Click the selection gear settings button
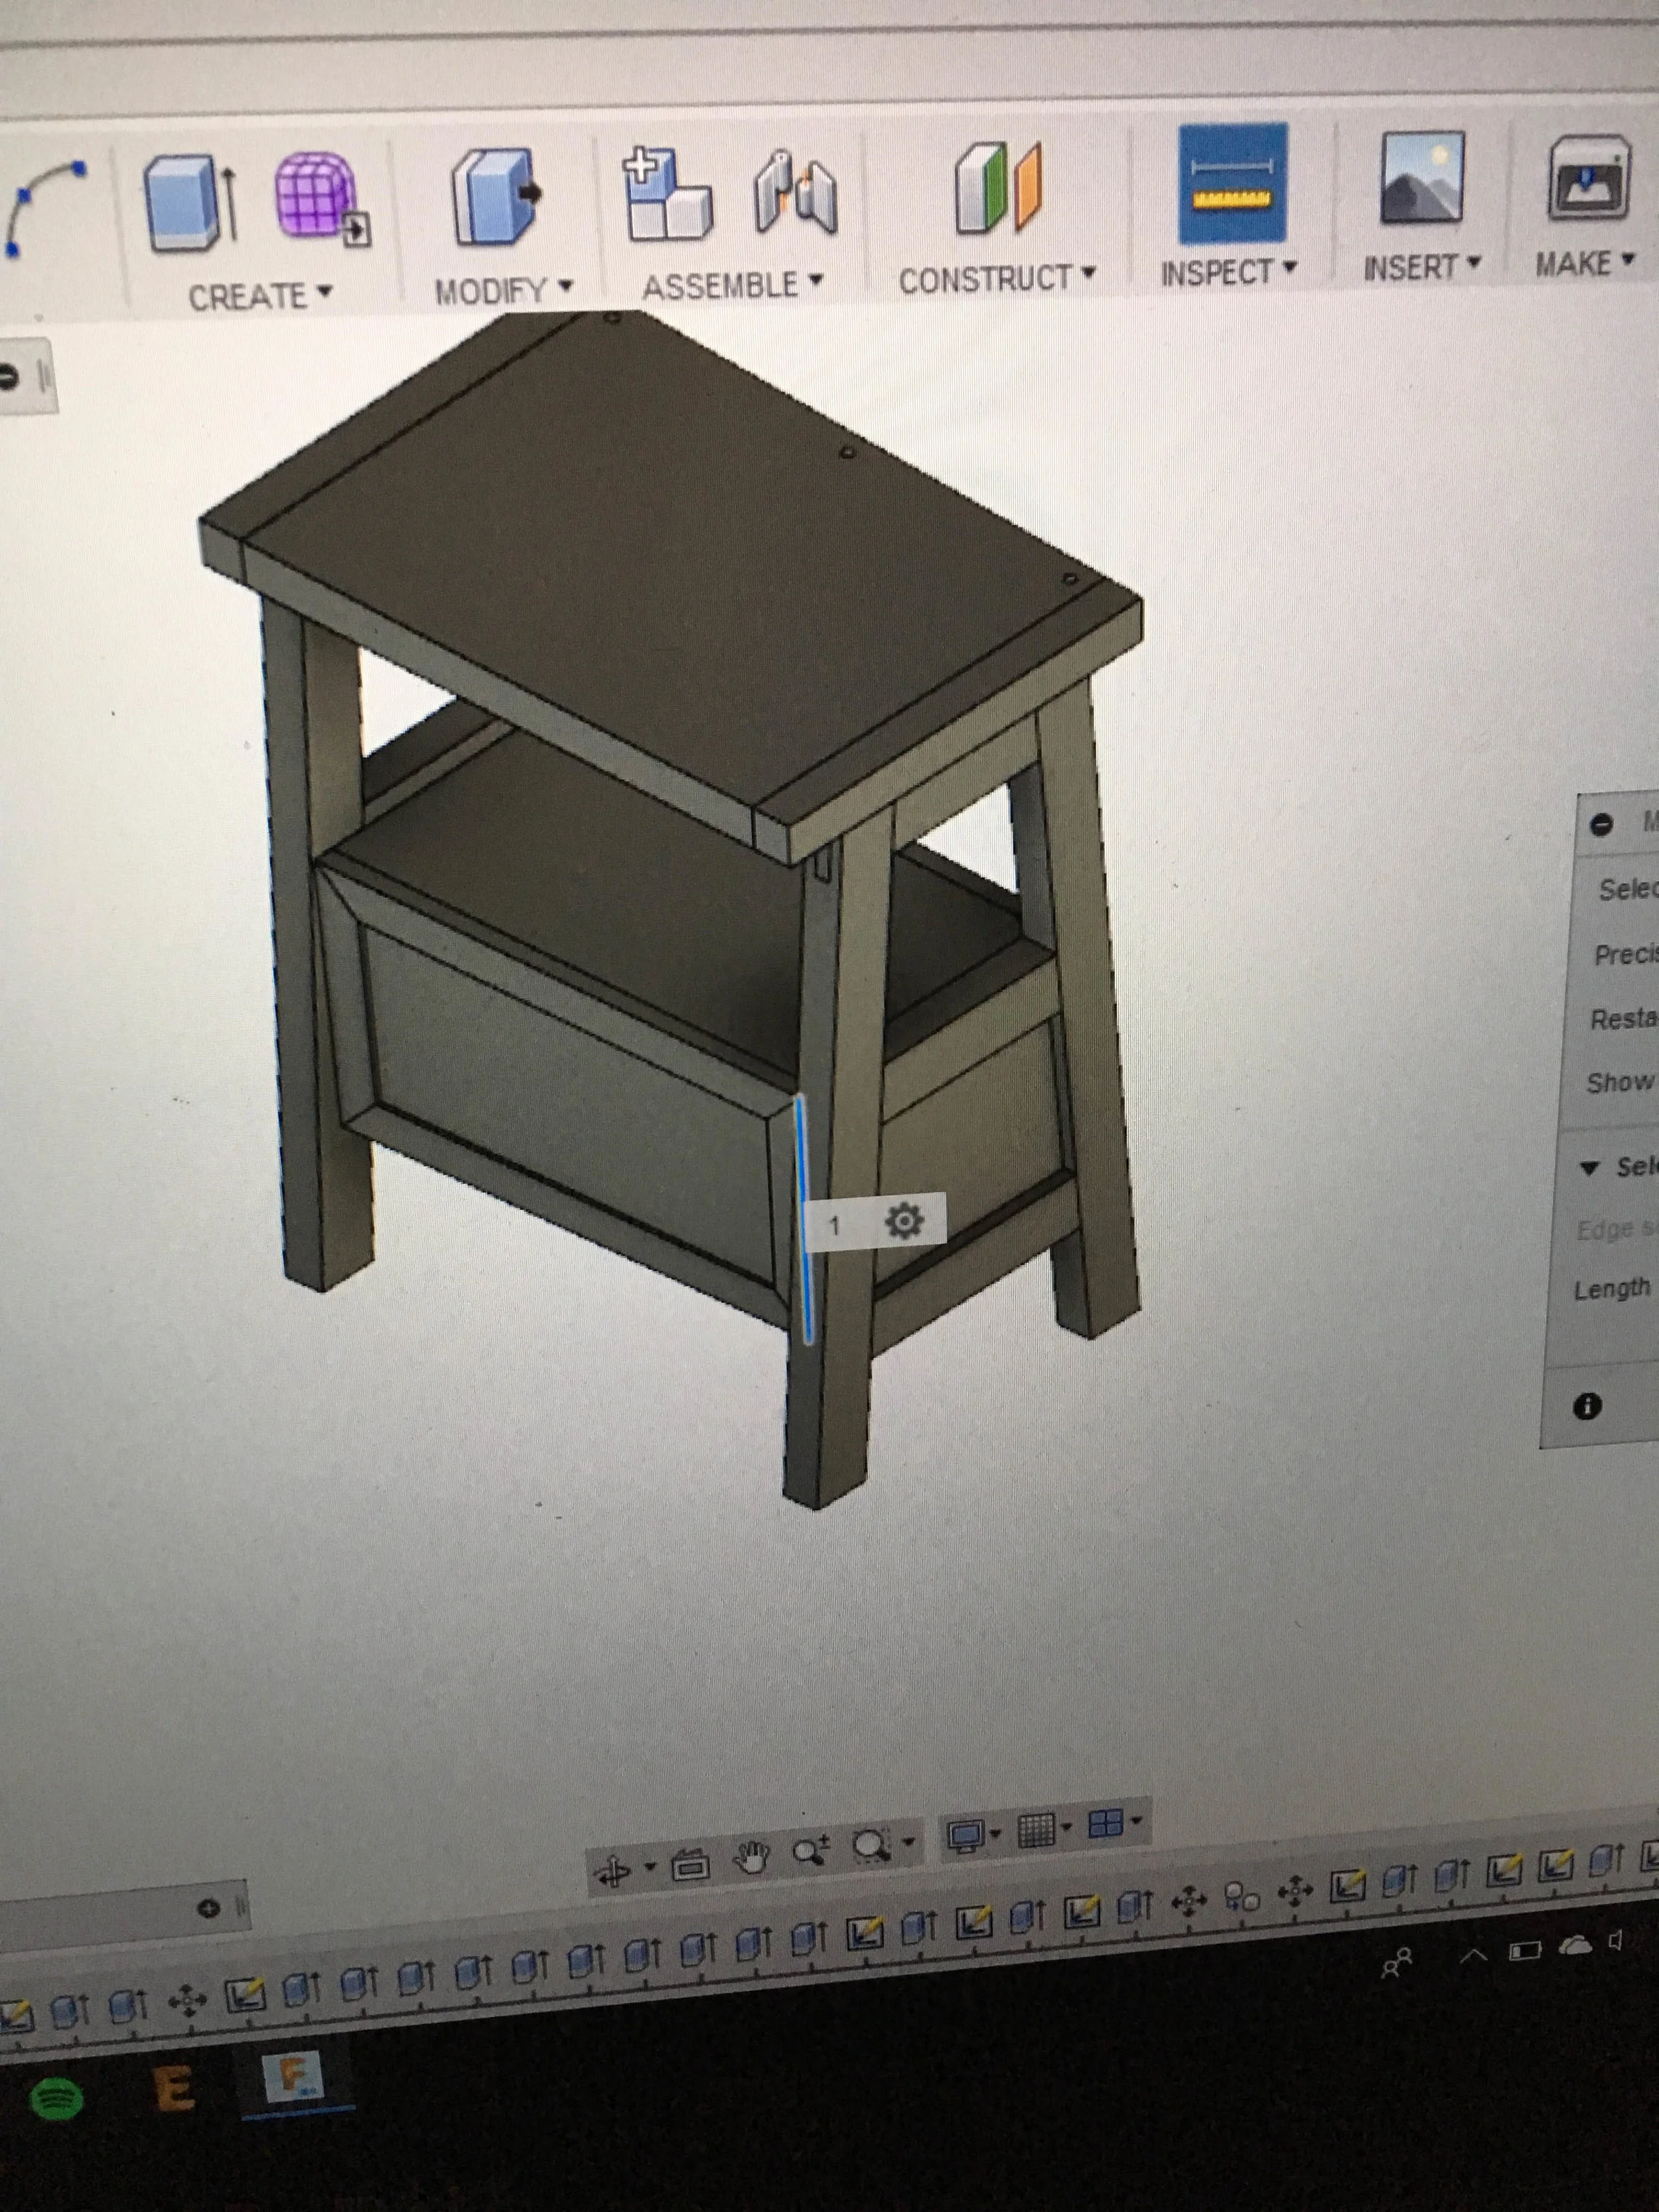 point(904,1221)
